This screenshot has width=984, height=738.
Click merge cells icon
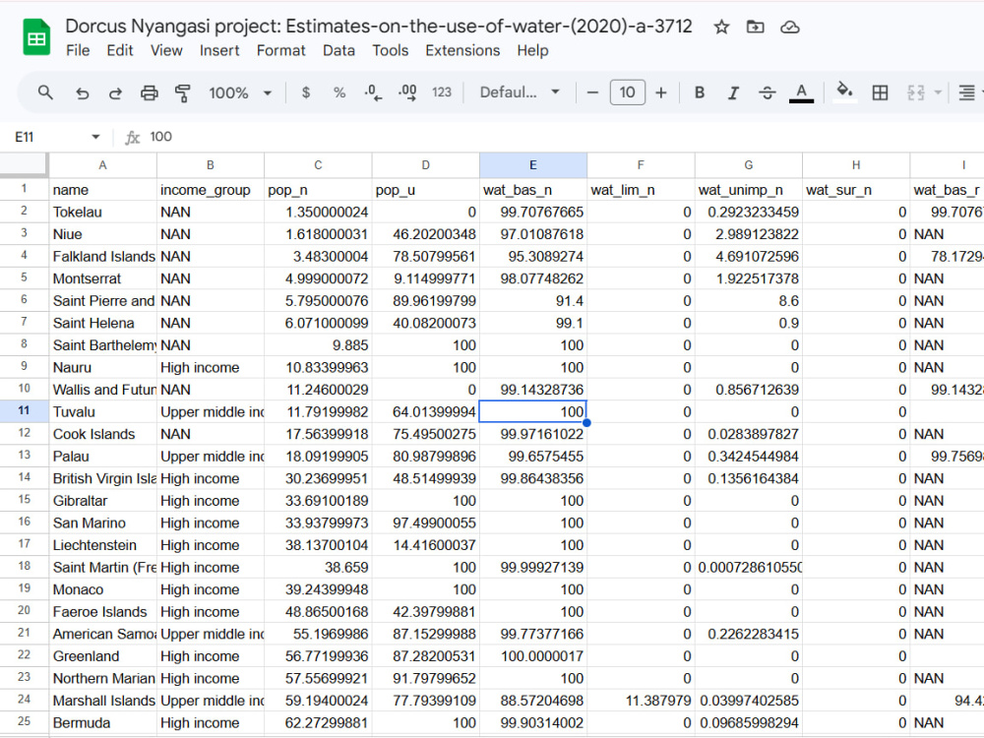coord(916,92)
